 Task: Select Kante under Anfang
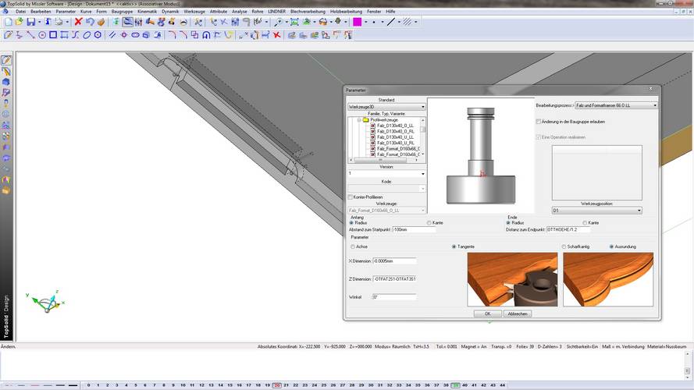[429, 223]
